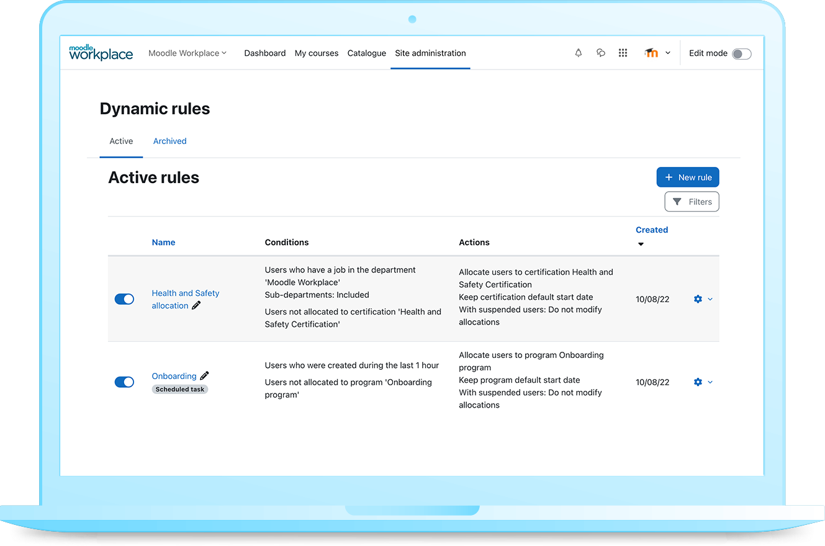825x546 pixels.
Task: Open Catalogue in navigation
Action: (367, 53)
